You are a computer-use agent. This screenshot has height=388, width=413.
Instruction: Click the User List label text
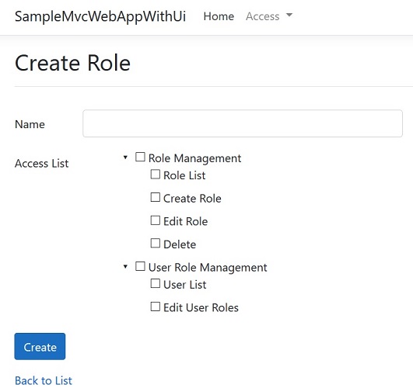[184, 285]
